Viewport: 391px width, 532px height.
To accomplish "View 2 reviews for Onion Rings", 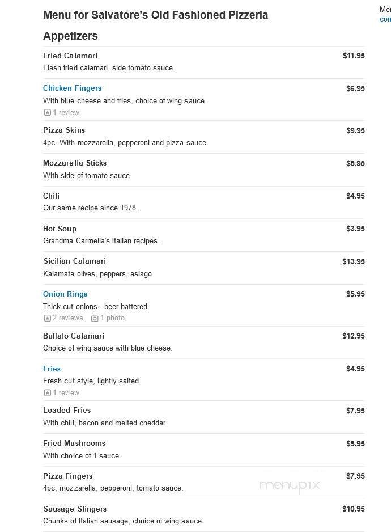I will coord(67,318).
